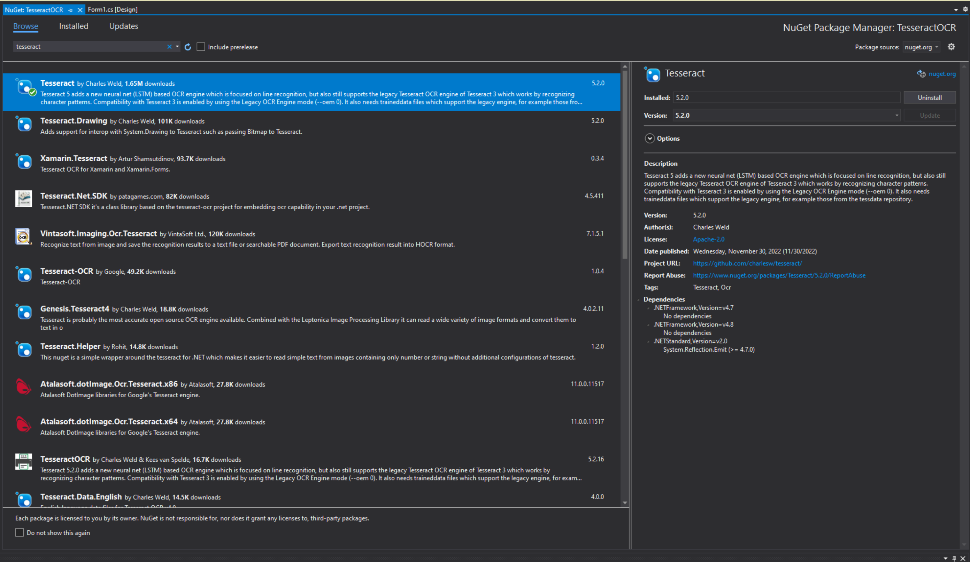Open package source settings gear

tap(951, 47)
